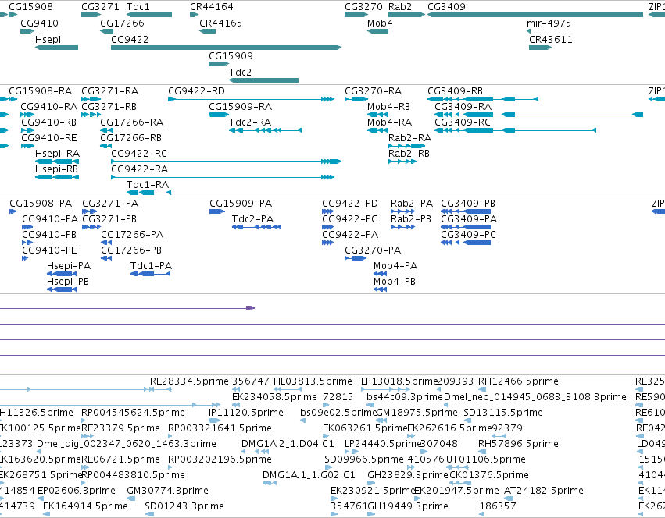The height and width of the screenshot is (518, 665).
Task: Click the CG9410-PE protein label
Action: 49,250
